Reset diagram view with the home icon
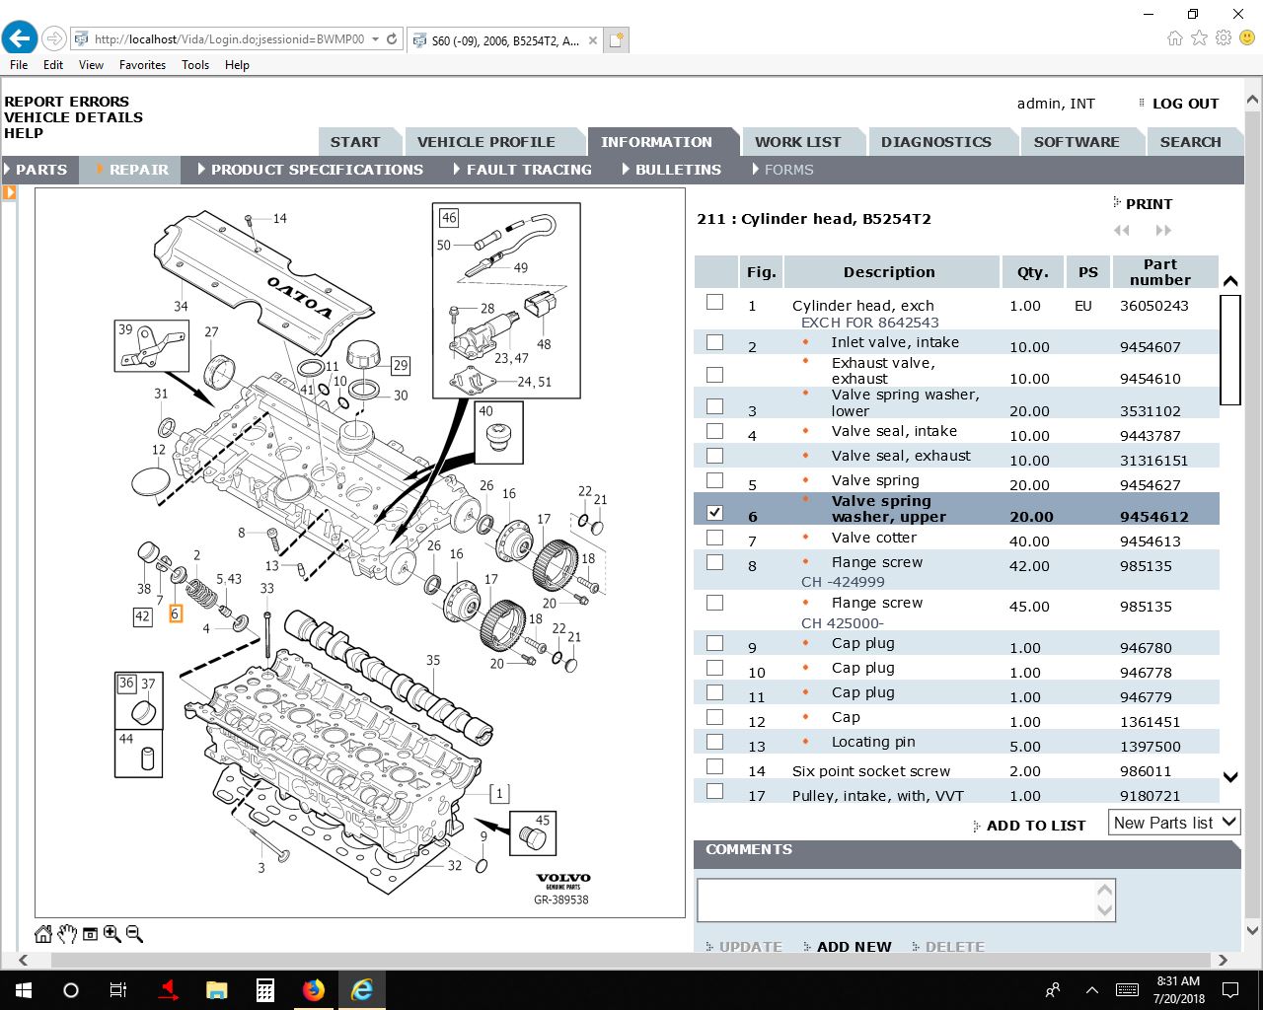This screenshot has width=1263, height=1010. (x=43, y=934)
